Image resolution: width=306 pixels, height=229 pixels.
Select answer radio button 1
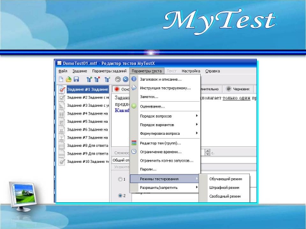tap(120, 179)
